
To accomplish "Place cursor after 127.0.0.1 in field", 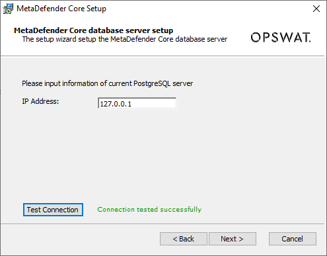I will pyautogui.click(x=133, y=104).
